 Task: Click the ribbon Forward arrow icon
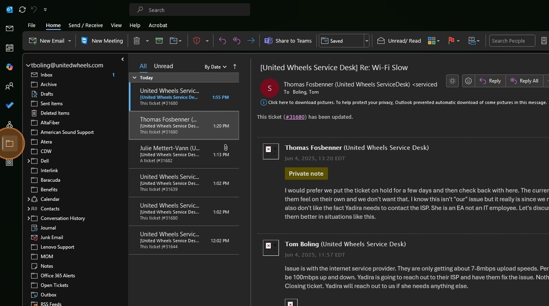pos(251,41)
